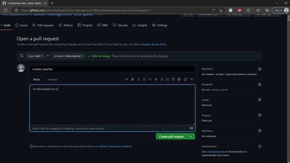This screenshot has width=290, height=163.
Task: Open the Projects tab
Action: tap(85, 25)
